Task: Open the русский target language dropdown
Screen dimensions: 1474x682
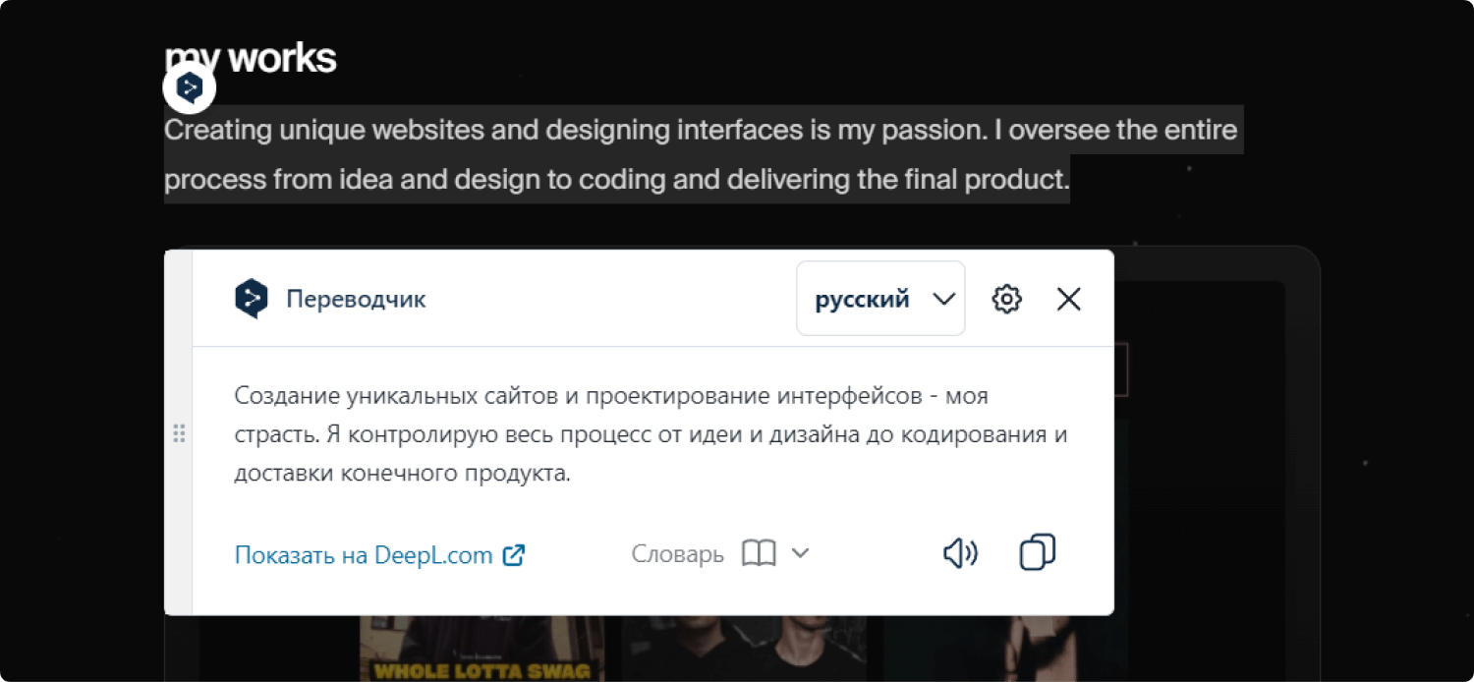Action: pyautogui.click(x=863, y=298)
